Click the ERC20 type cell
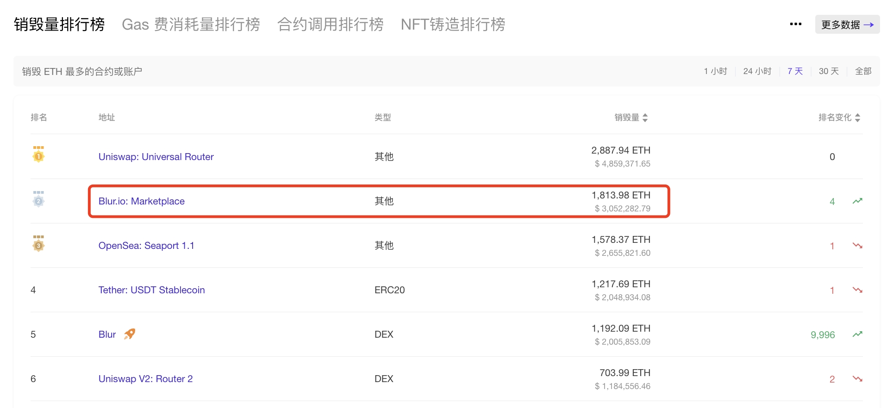The image size is (887, 408). pos(389,290)
